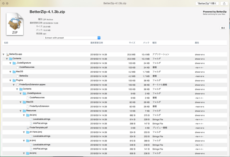Screen dimensions: 230x157
Task: Select the Resources folder icon
Action: pyautogui.click(x=24, y=111)
